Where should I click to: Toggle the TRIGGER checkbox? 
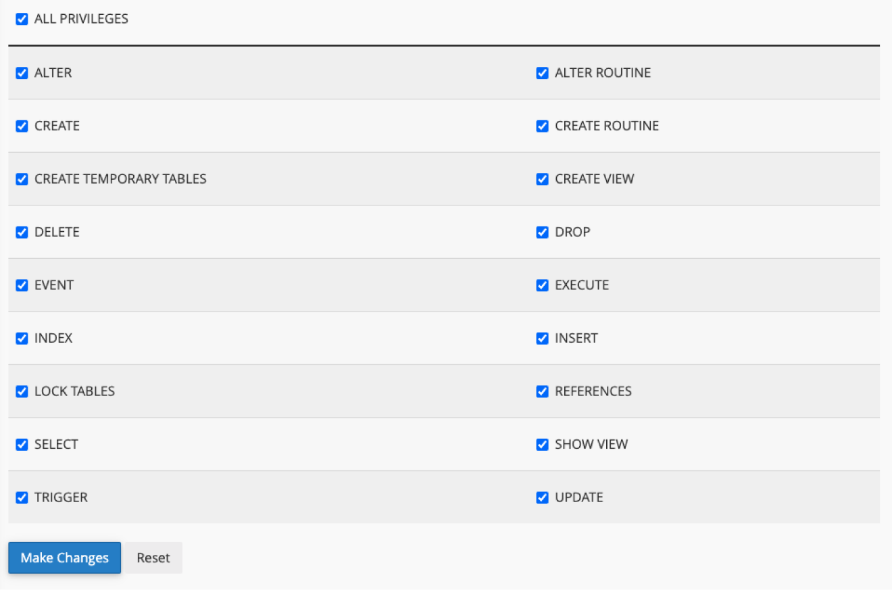22,497
